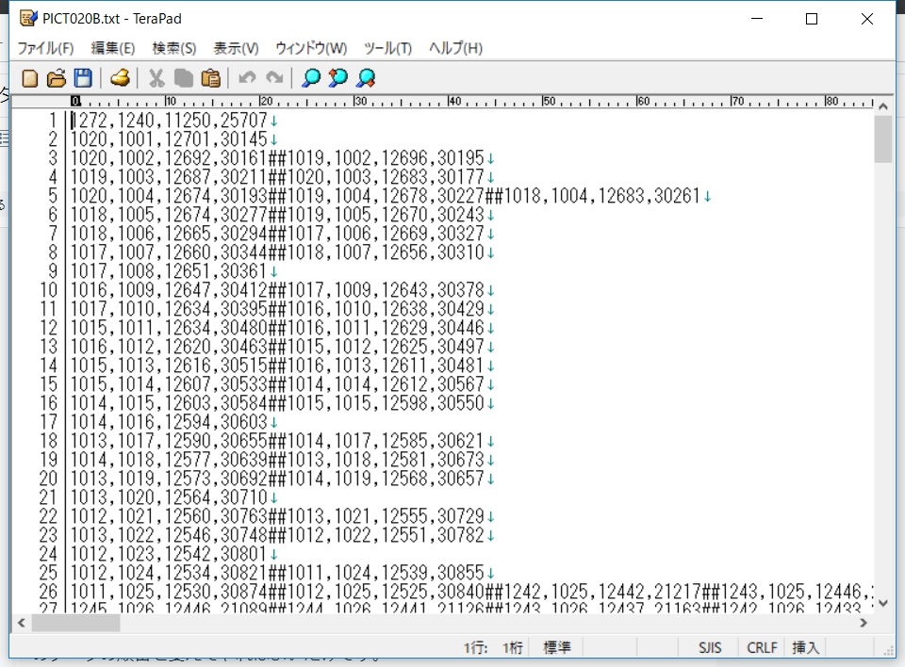Viewport: 905px width, 667px height.
Task: Open the ファイル(F) menu
Action: pyautogui.click(x=45, y=48)
